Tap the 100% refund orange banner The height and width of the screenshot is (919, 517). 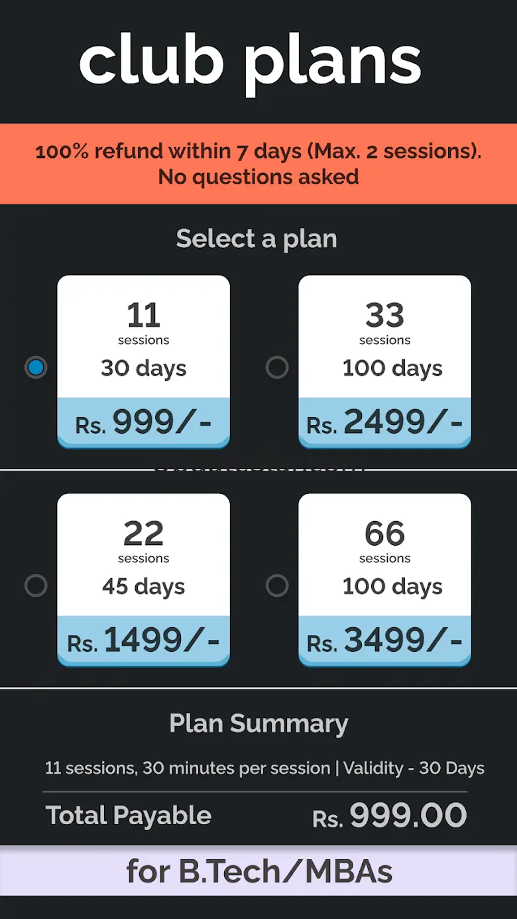[x=258, y=164]
